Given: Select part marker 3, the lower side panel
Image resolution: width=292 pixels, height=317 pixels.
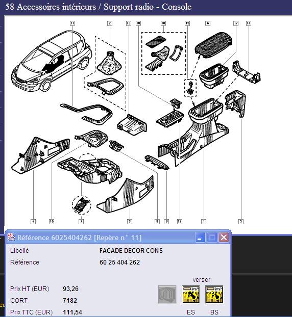Looking at the screenshot, I should 130,221.
